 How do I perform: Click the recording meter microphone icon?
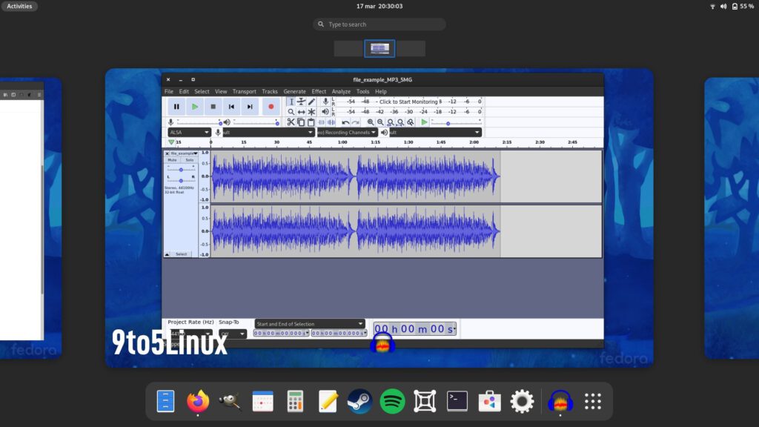pos(326,102)
